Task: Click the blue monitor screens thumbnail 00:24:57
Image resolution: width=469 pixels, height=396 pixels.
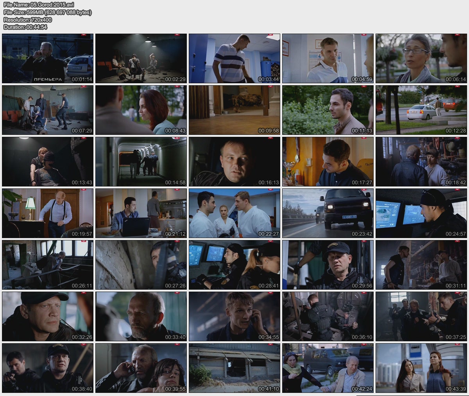Action: 421,213
